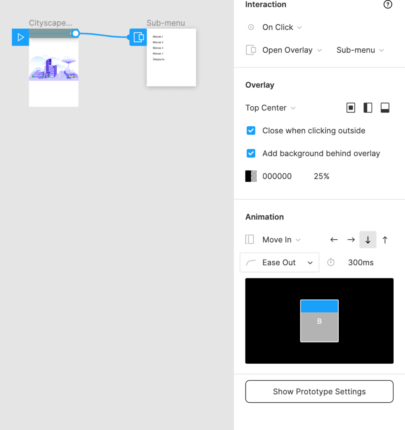Screen dimensions: 405x430
Task: Click the 300ms duration field
Action: click(x=360, y=262)
